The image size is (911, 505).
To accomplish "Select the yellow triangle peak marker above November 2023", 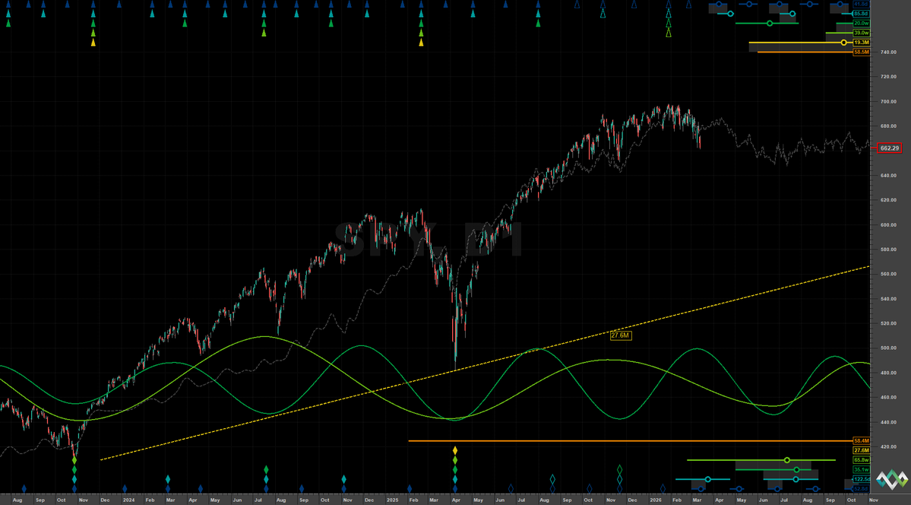I will [x=93, y=43].
